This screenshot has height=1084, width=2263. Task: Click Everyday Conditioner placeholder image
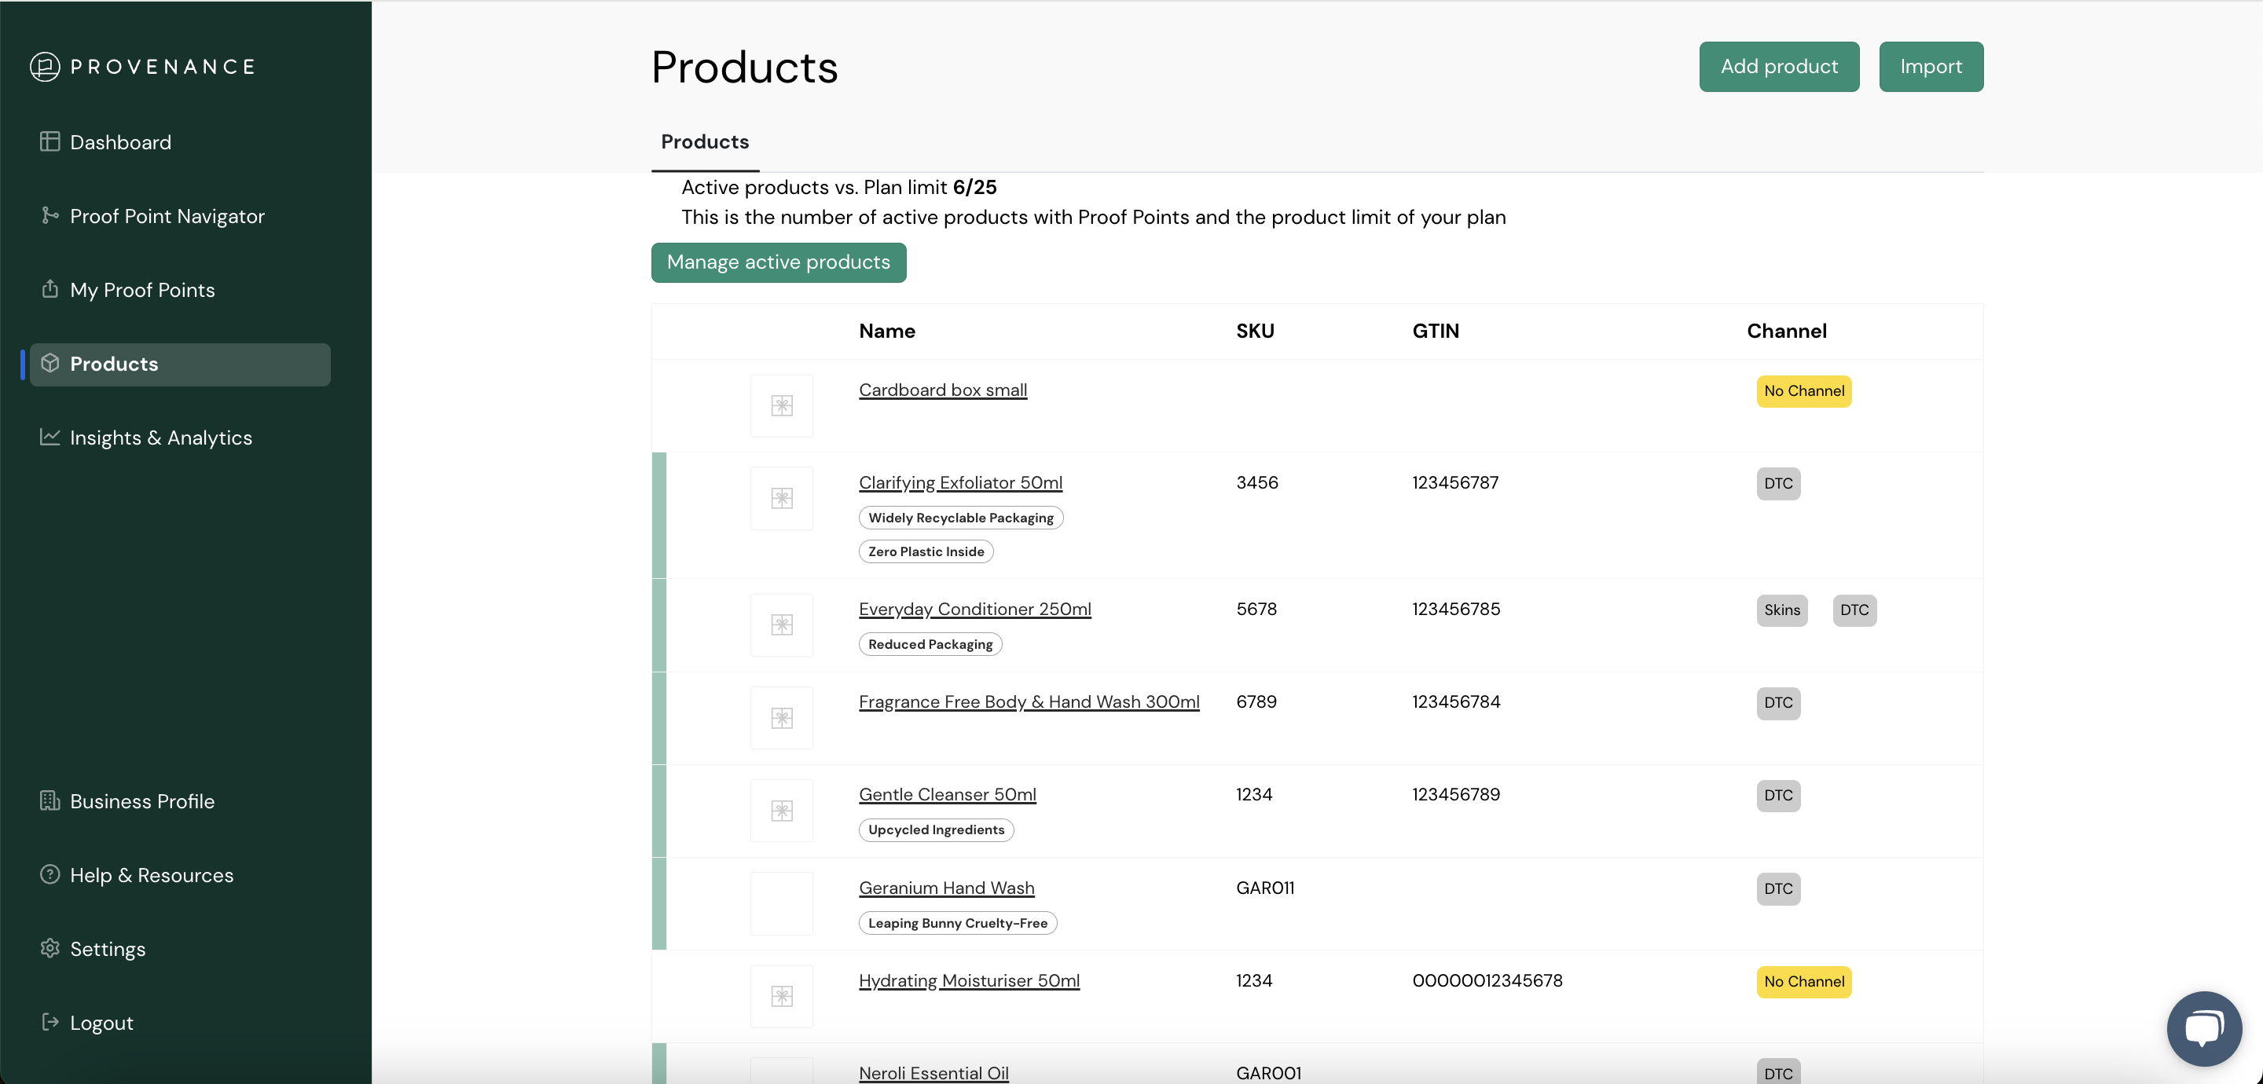[x=782, y=624]
